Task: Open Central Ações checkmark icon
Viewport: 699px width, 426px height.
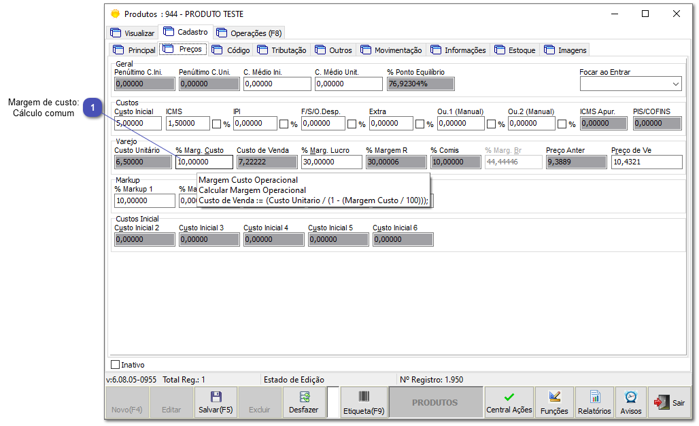Action: (x=509, y=397)
